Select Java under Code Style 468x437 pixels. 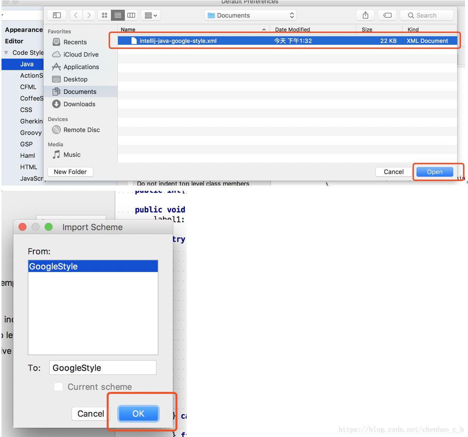click(27, 64)
